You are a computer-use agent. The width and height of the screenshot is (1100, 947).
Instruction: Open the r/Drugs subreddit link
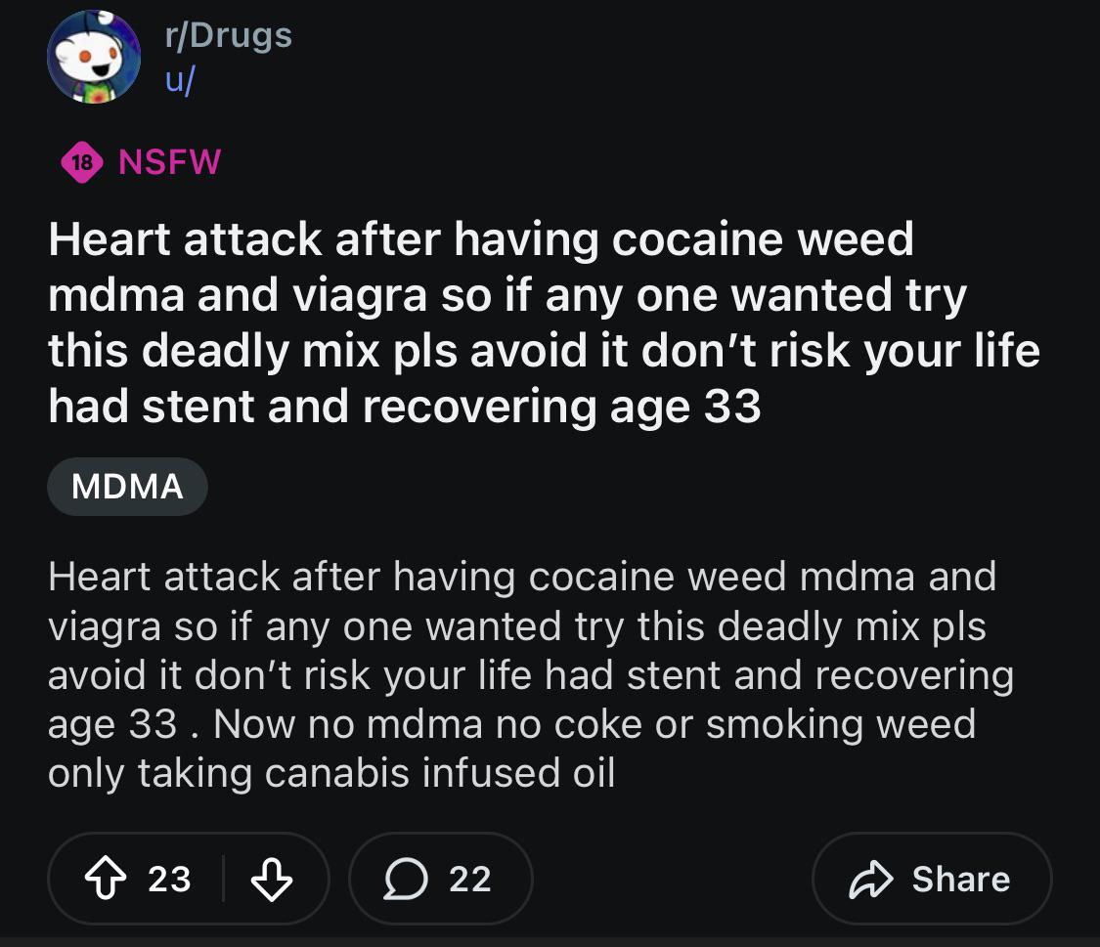228,35
